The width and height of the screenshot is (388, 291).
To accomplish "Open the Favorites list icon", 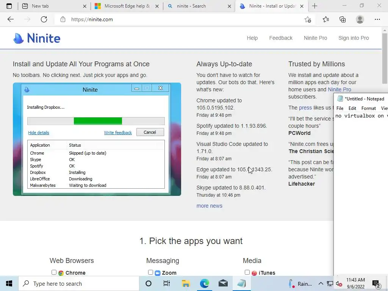I will tap(325, 19).
